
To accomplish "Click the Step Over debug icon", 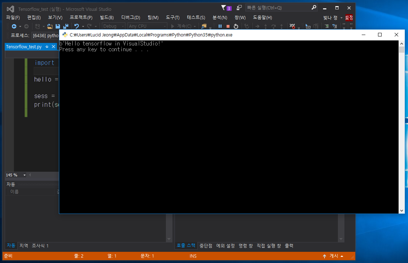I will point(274,26).
